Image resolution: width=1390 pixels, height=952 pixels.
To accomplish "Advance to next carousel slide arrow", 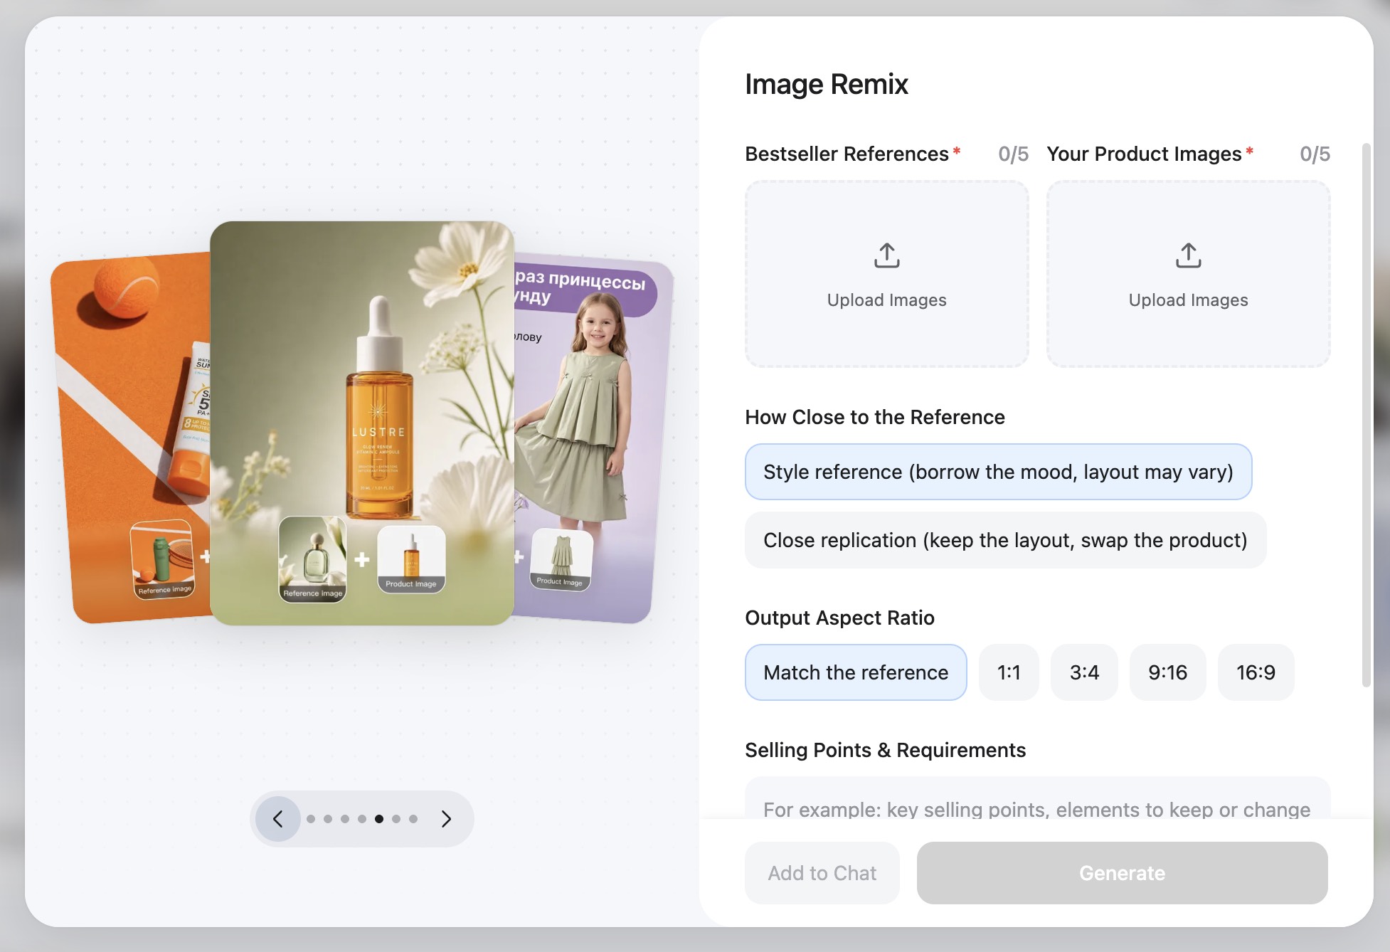I will (x=446, y=819).
